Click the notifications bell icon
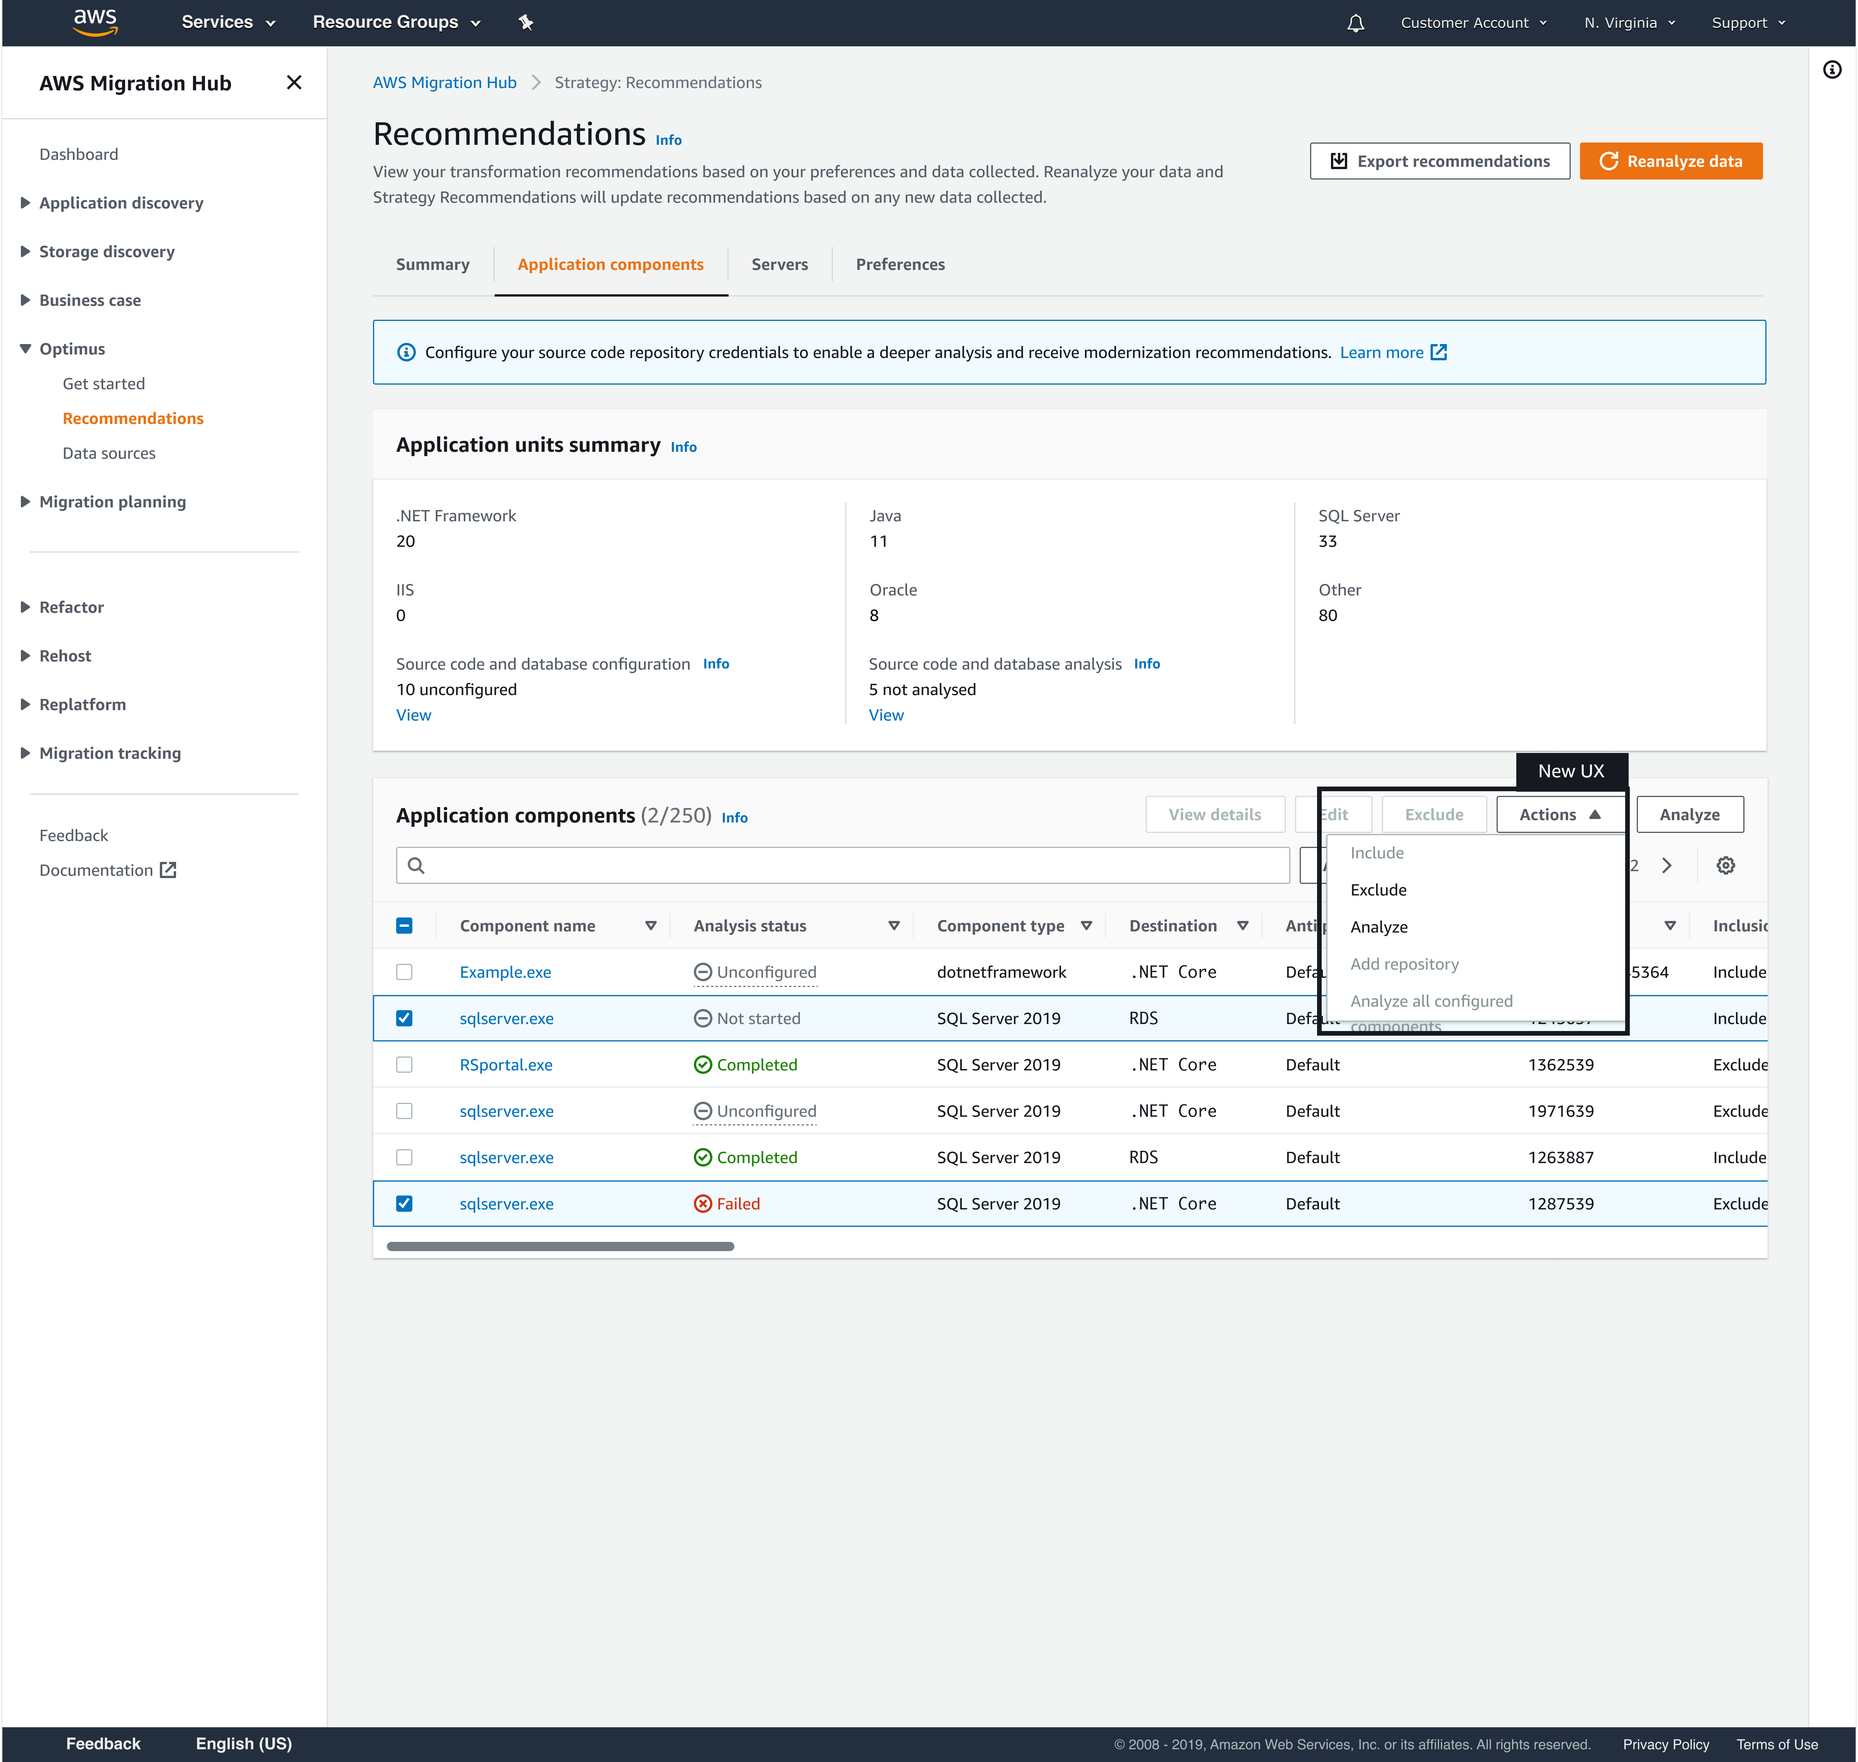Viewport: 1858px width, 1762px height. [1355, 22]
